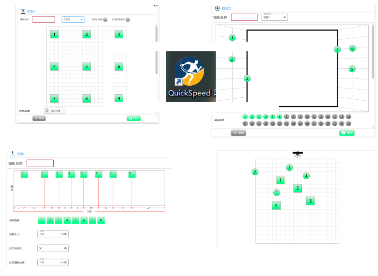Viewport: 378px width, 276px height.
Task: Toggle the second switch in the scanner panel header
Action: pos(128,20)
